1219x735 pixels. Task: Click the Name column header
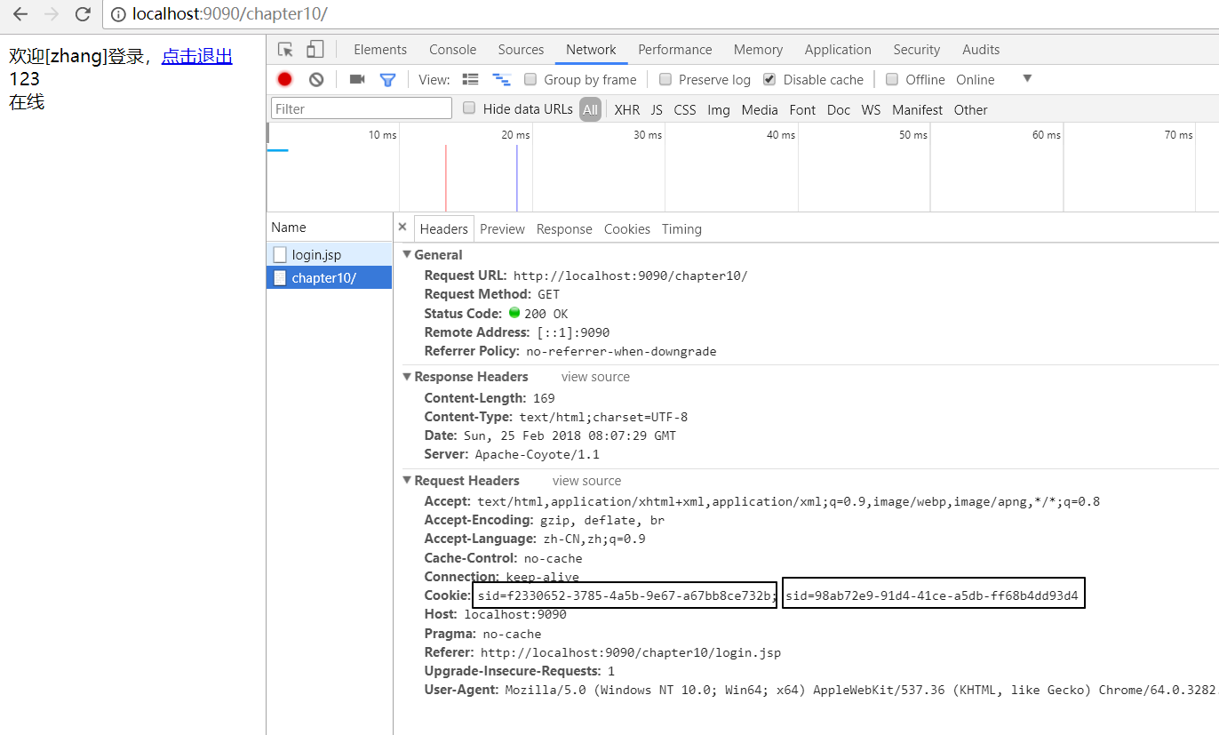329,228
